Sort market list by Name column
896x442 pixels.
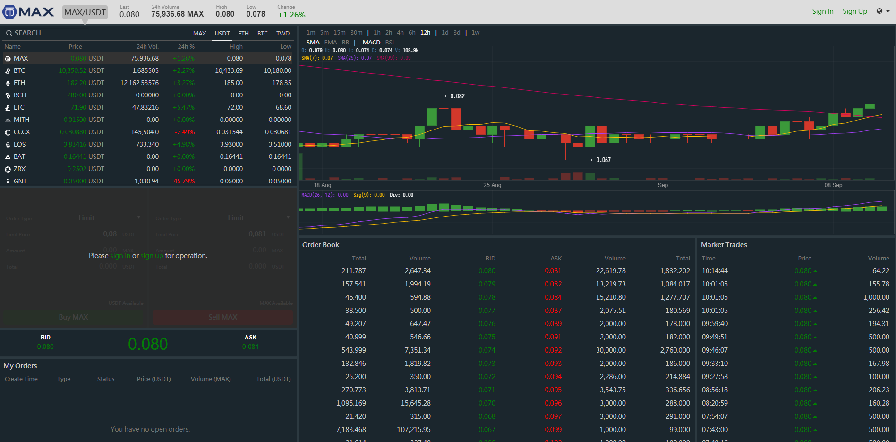[13, 47]
